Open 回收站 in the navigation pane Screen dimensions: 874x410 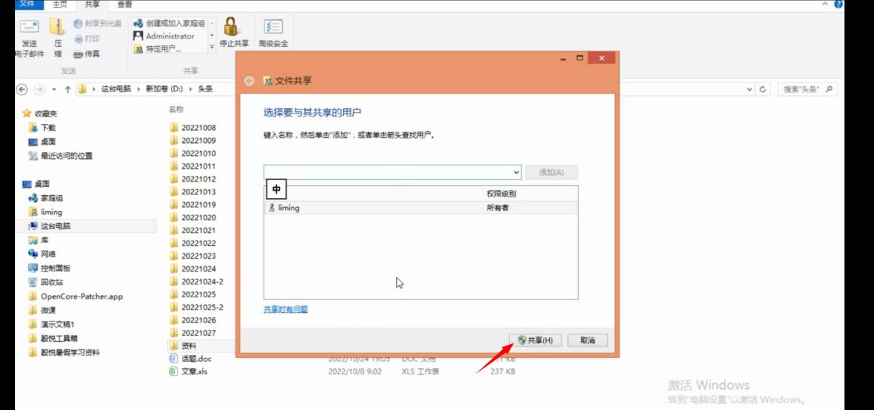point(45,282)
